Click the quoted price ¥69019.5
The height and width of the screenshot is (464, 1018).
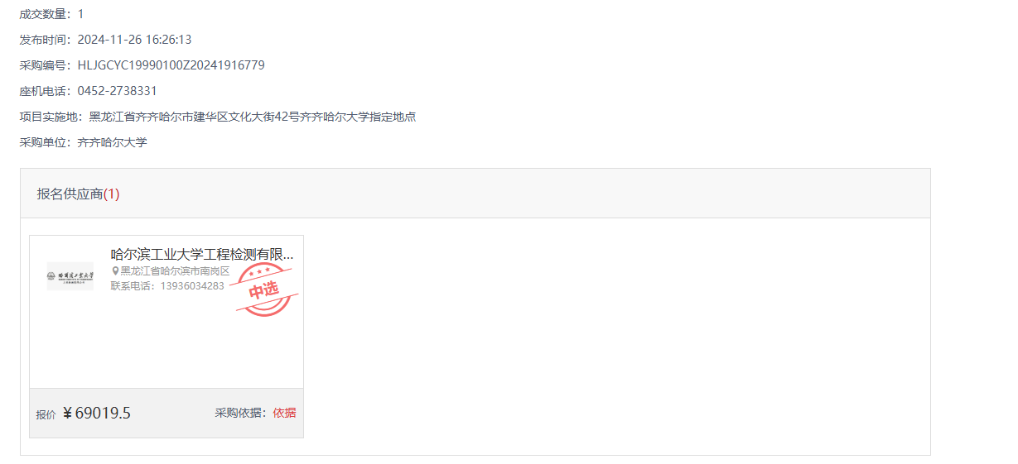[97, 413]
